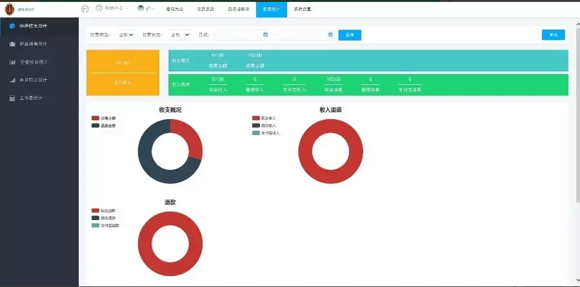
Task: Open the start date calendar icon
Action: [x=266, y=35]
